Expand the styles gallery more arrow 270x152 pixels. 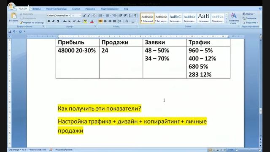point(227,22)
